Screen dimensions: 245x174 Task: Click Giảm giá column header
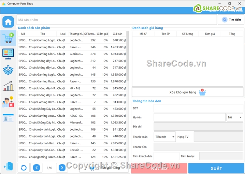[102, 34]
